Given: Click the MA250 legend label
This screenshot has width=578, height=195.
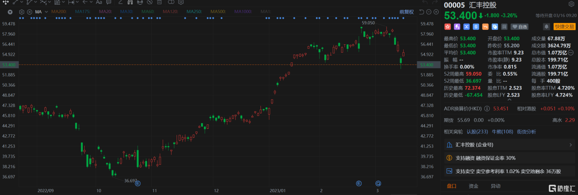Looking at the screenshot, I should (x=194, y=12).
